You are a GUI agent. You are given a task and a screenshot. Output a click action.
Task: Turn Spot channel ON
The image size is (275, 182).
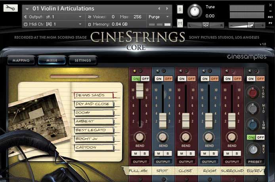(159, 79)
